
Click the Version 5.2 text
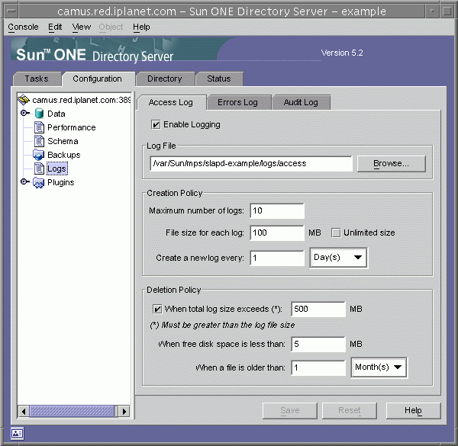coord(342,53)
